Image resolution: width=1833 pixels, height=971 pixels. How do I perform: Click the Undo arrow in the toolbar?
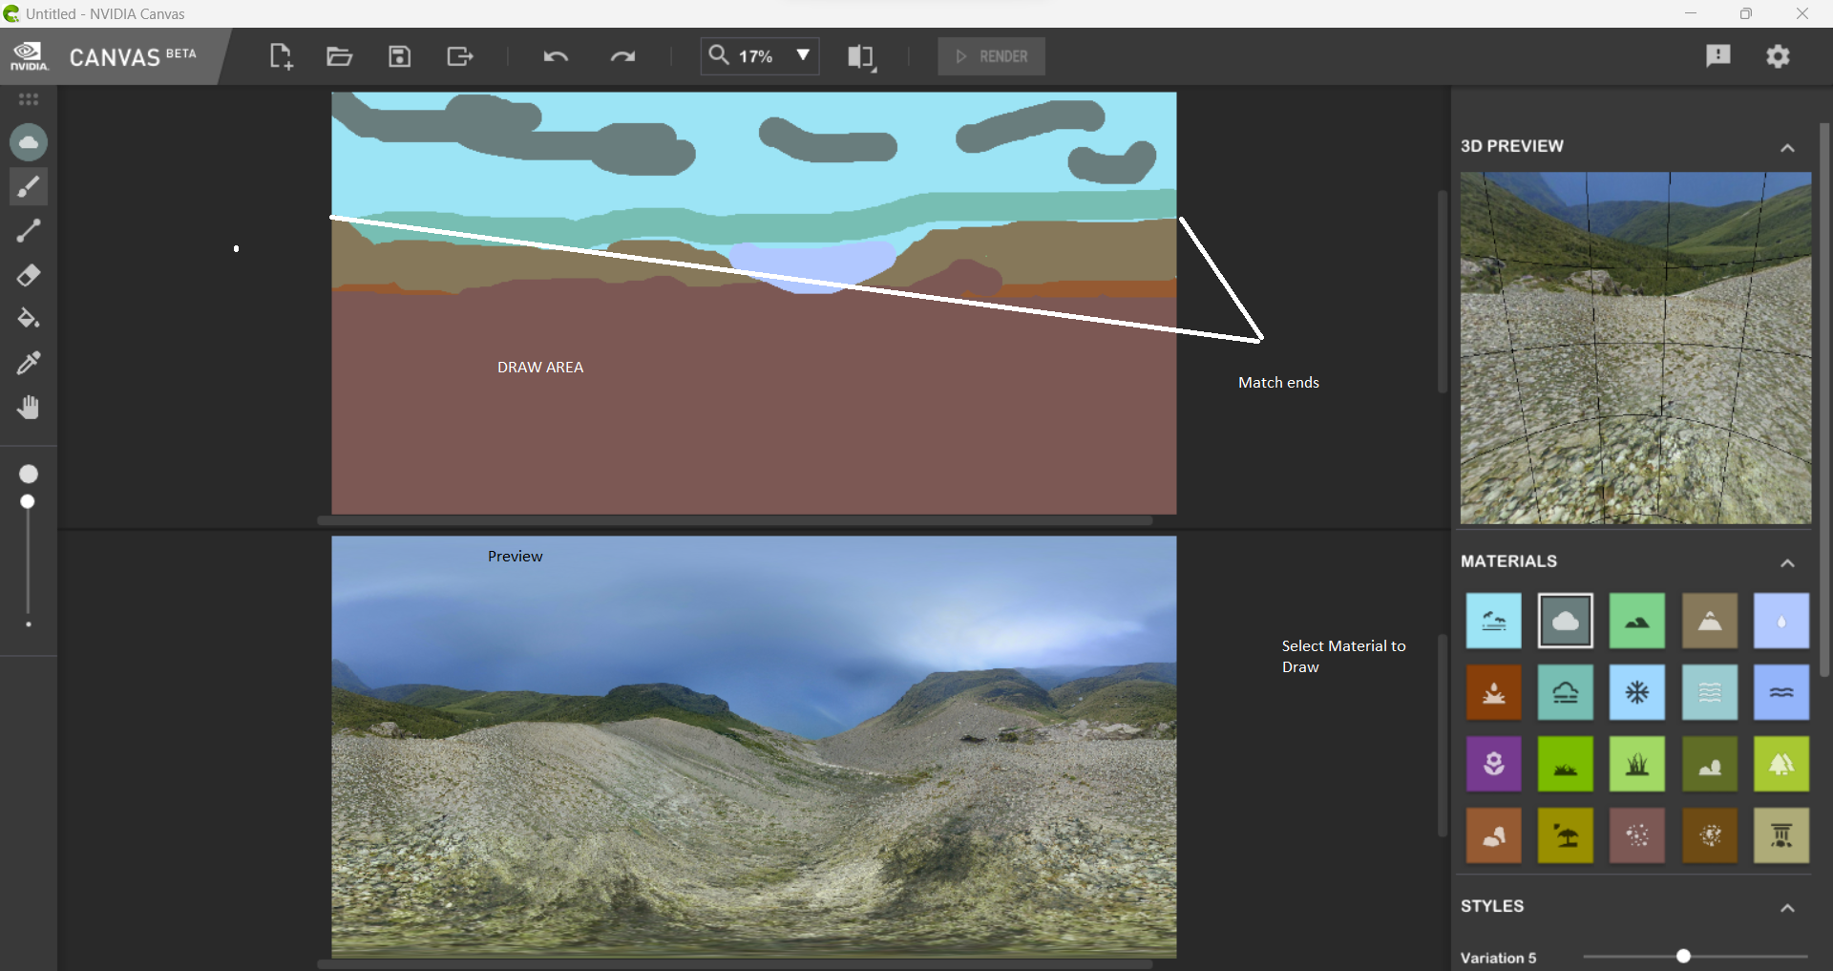(557, 55)
